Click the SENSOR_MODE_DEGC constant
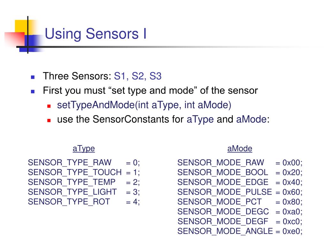 coord(223,212)
